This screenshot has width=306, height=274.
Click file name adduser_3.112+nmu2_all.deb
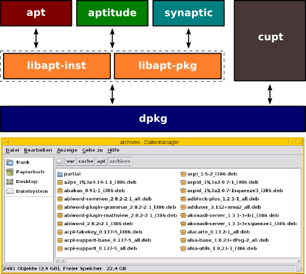pos(224,207)
